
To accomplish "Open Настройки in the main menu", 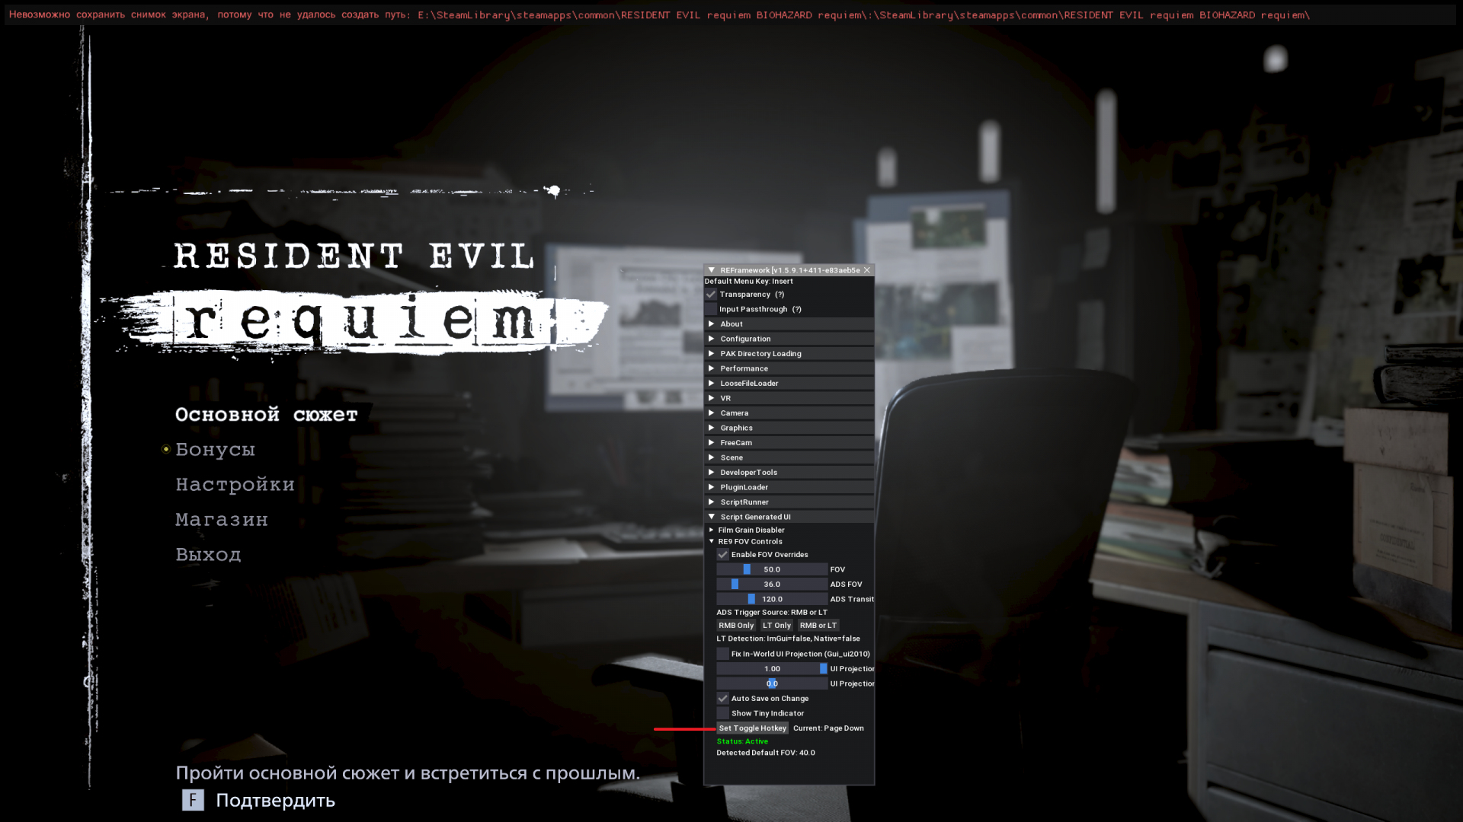I will (235, 485).
